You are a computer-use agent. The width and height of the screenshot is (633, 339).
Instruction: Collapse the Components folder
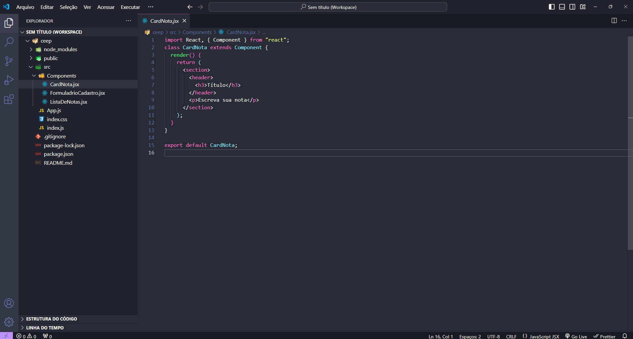coord(78,76)
